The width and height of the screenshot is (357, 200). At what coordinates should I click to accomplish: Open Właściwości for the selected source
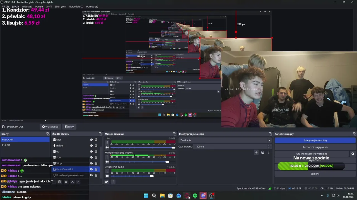pyautogui.click(x=50, y=127)
